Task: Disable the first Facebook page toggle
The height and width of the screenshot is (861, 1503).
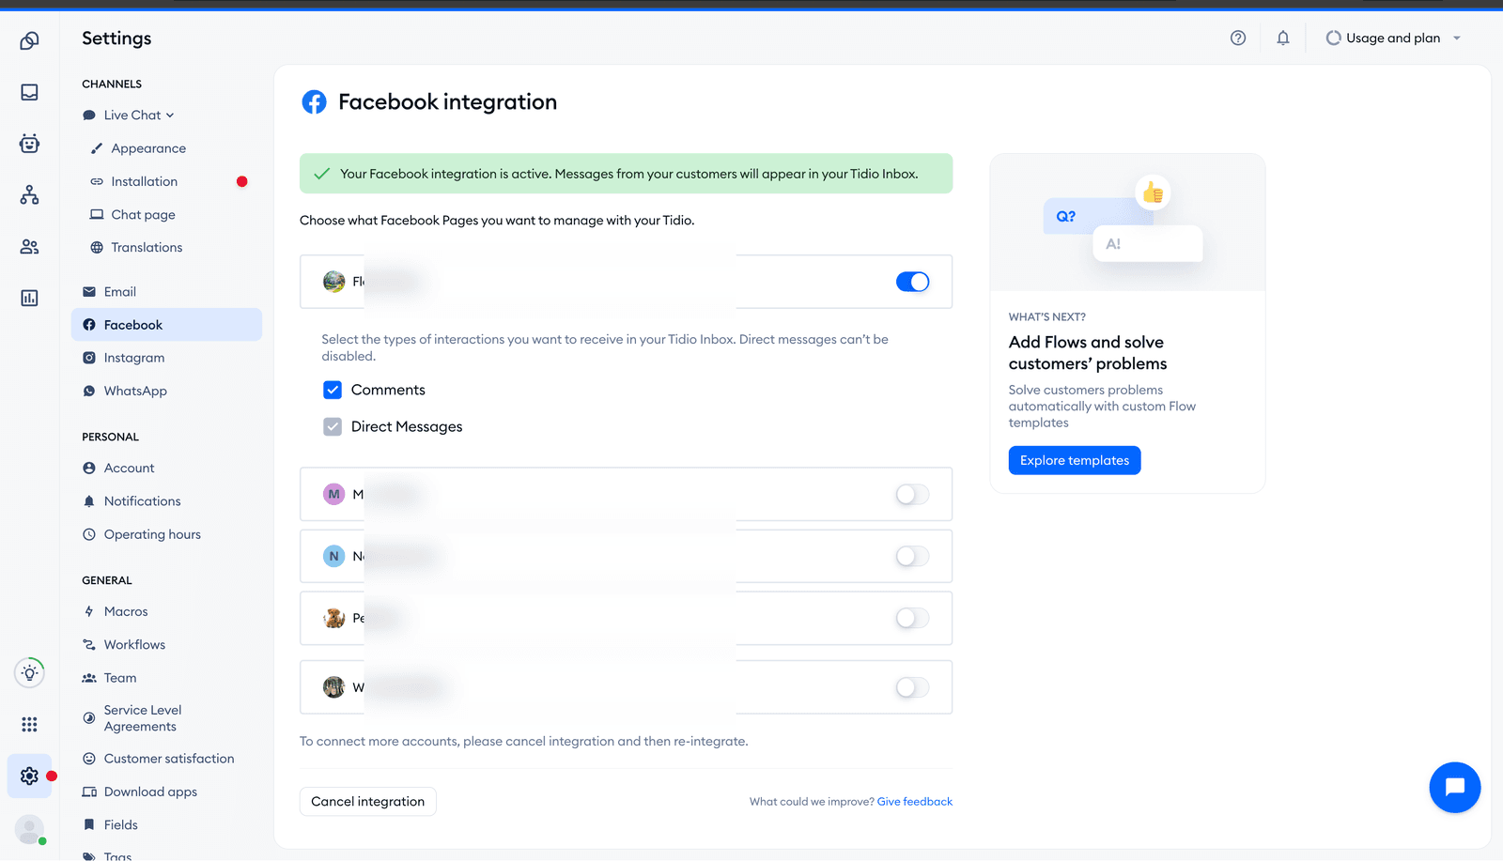Action: 912,282
